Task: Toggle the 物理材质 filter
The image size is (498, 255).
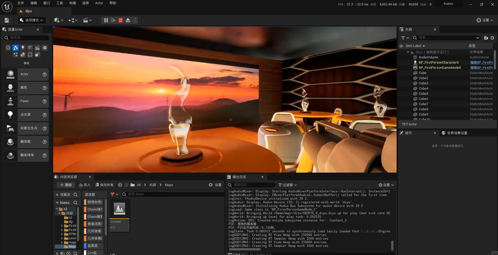Action: (94, 202)
